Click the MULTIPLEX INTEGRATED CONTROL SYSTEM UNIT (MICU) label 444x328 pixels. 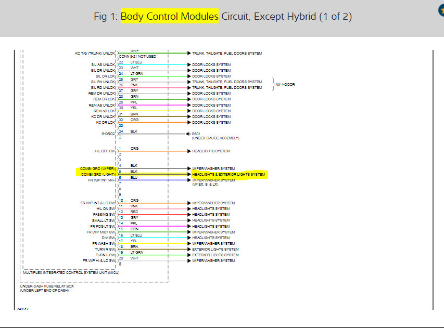[x=71, y=272]
